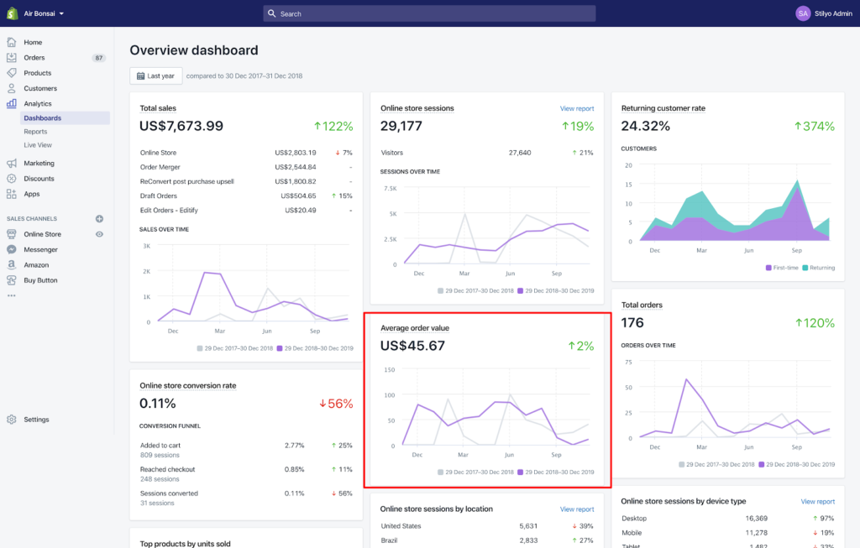Click the search magnifier icon

271,13
